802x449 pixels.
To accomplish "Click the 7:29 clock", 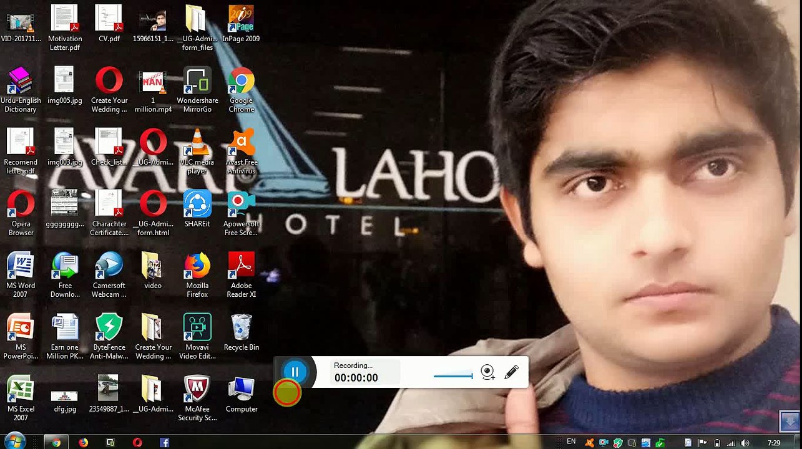I will coord(774,443).
